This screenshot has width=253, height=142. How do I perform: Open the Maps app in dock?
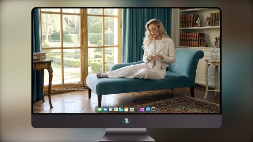coord(116,109)
